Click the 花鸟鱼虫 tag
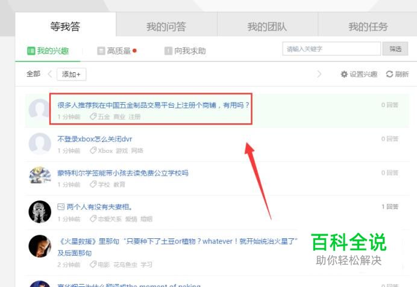The width and height of the screenshot is (417, 287). coord(125,265)
